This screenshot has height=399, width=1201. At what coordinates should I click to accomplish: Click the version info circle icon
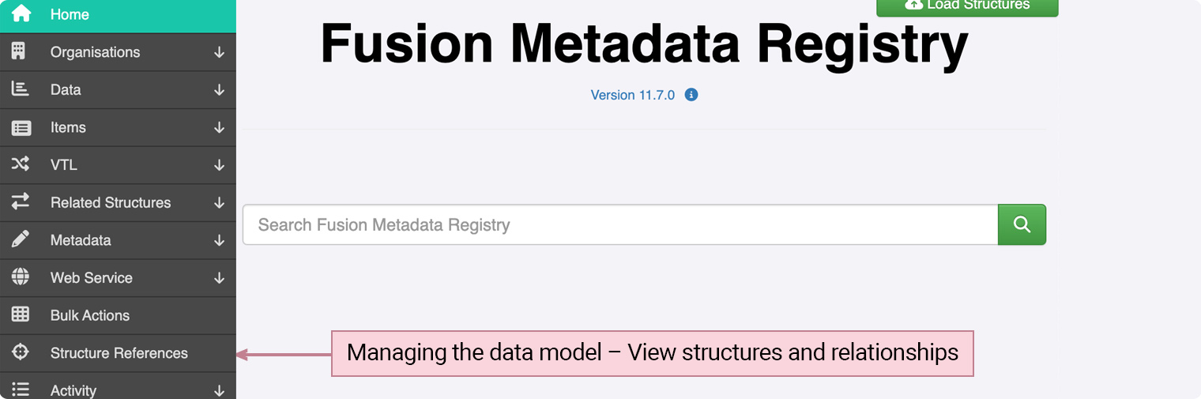691,95
